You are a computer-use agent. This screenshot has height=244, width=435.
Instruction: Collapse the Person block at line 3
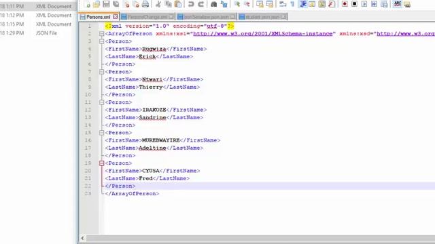(101, 41)
